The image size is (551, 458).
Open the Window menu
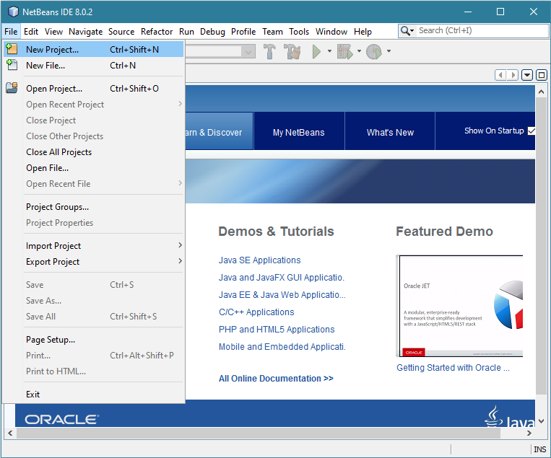coord(331,32)
